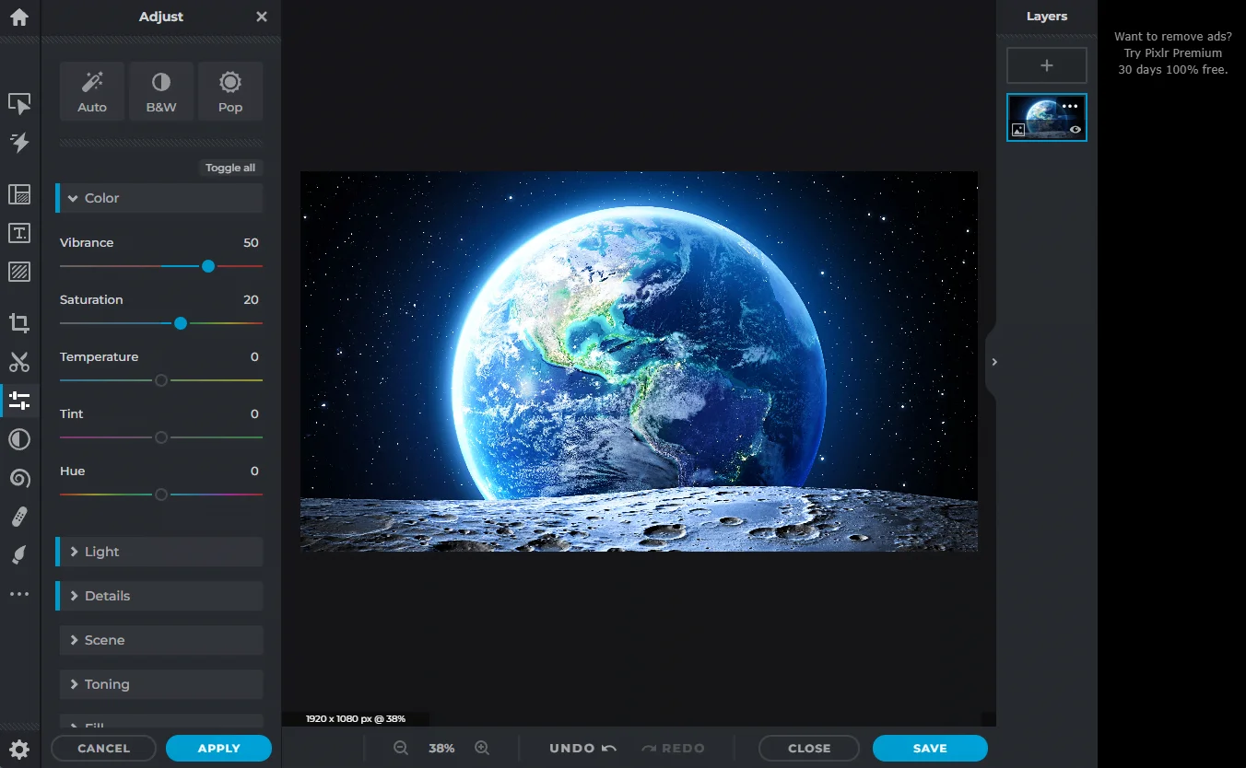This screenshot has height=768, width=1246.
Task: Select the Text tool
Action: [19, 233]
